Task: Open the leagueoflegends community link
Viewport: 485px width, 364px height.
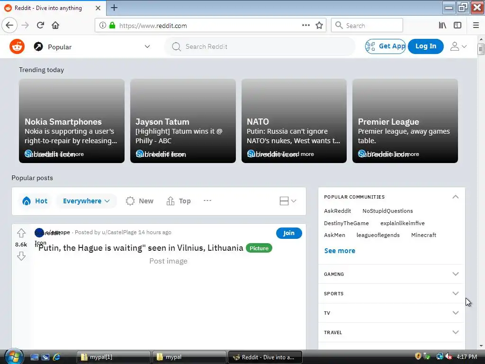Action: [x=378, y=235]
